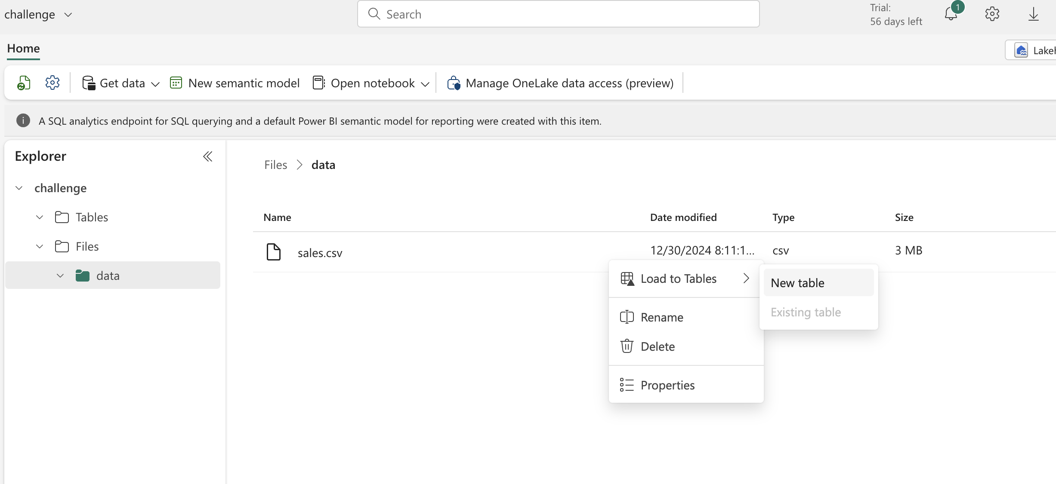Click the 12/30/2024 date modified cell
Image resolution: width=1056 pixels, height=484 pixels.
click(702, 251)
